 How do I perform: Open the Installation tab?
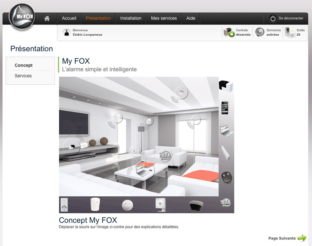131,18
